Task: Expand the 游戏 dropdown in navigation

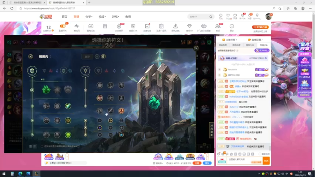Action: pos(115,17)
